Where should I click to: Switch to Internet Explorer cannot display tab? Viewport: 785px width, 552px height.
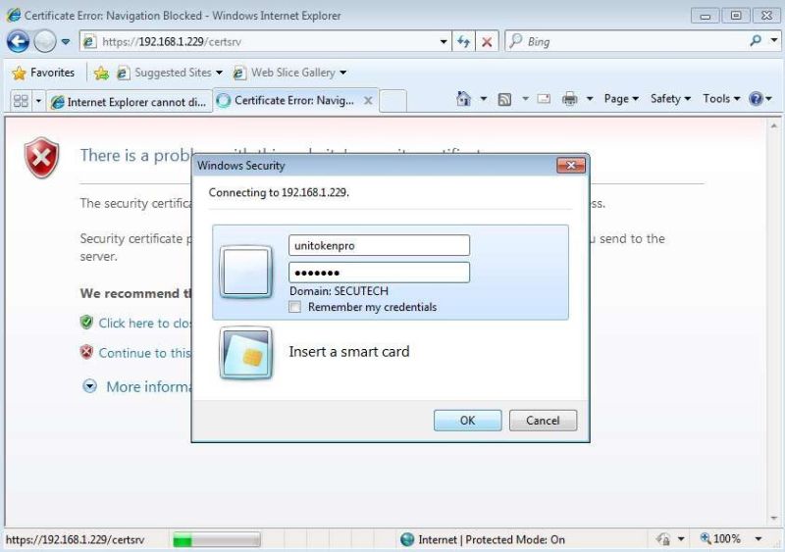[x=130, y=102]
